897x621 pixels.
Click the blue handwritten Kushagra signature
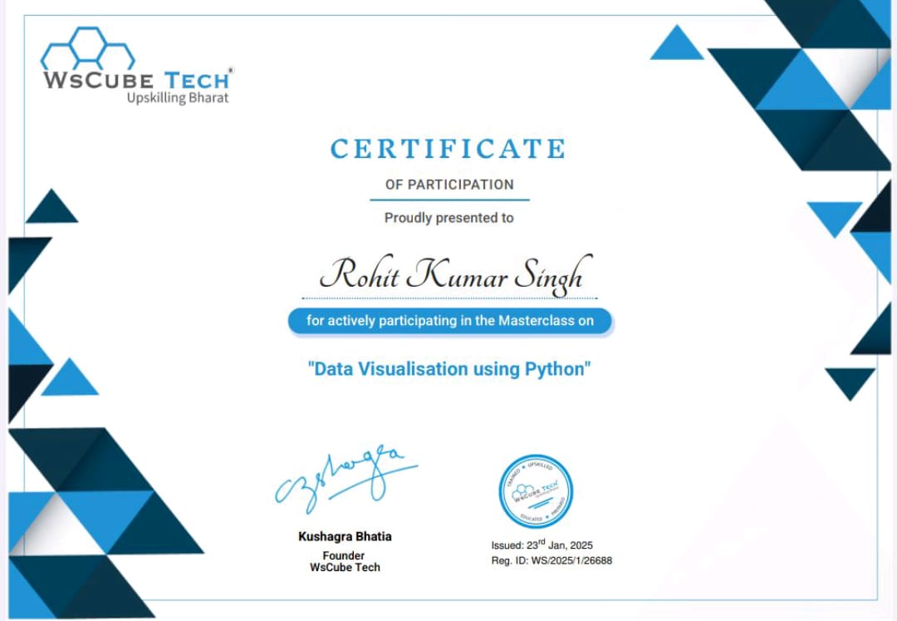(x=345, y=477)
